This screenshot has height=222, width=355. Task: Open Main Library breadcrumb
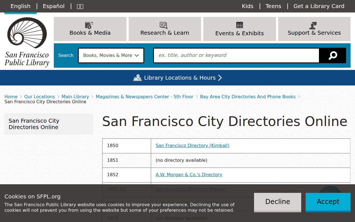(x=75, y=97)
